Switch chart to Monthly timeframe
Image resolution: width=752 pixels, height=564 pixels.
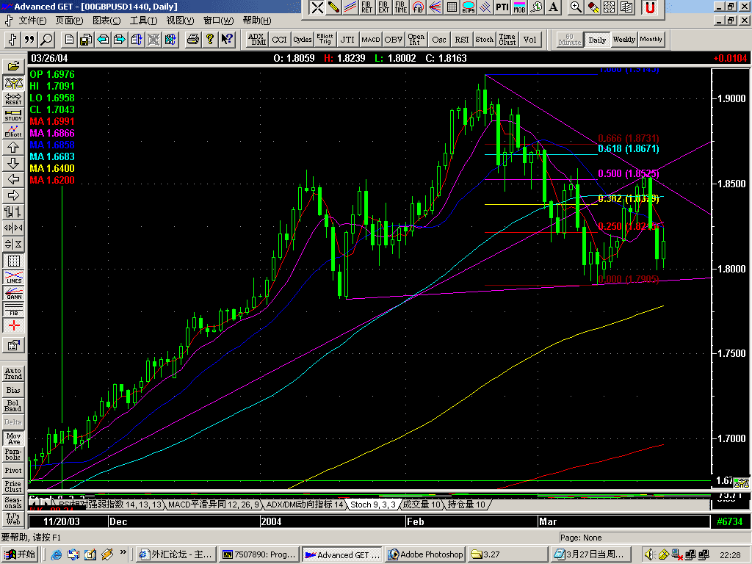651,40
